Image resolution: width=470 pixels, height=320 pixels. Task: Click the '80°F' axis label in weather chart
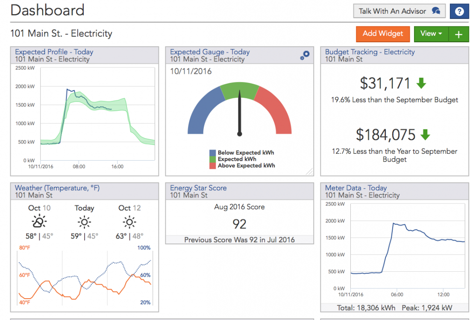[x=25, y=248]
